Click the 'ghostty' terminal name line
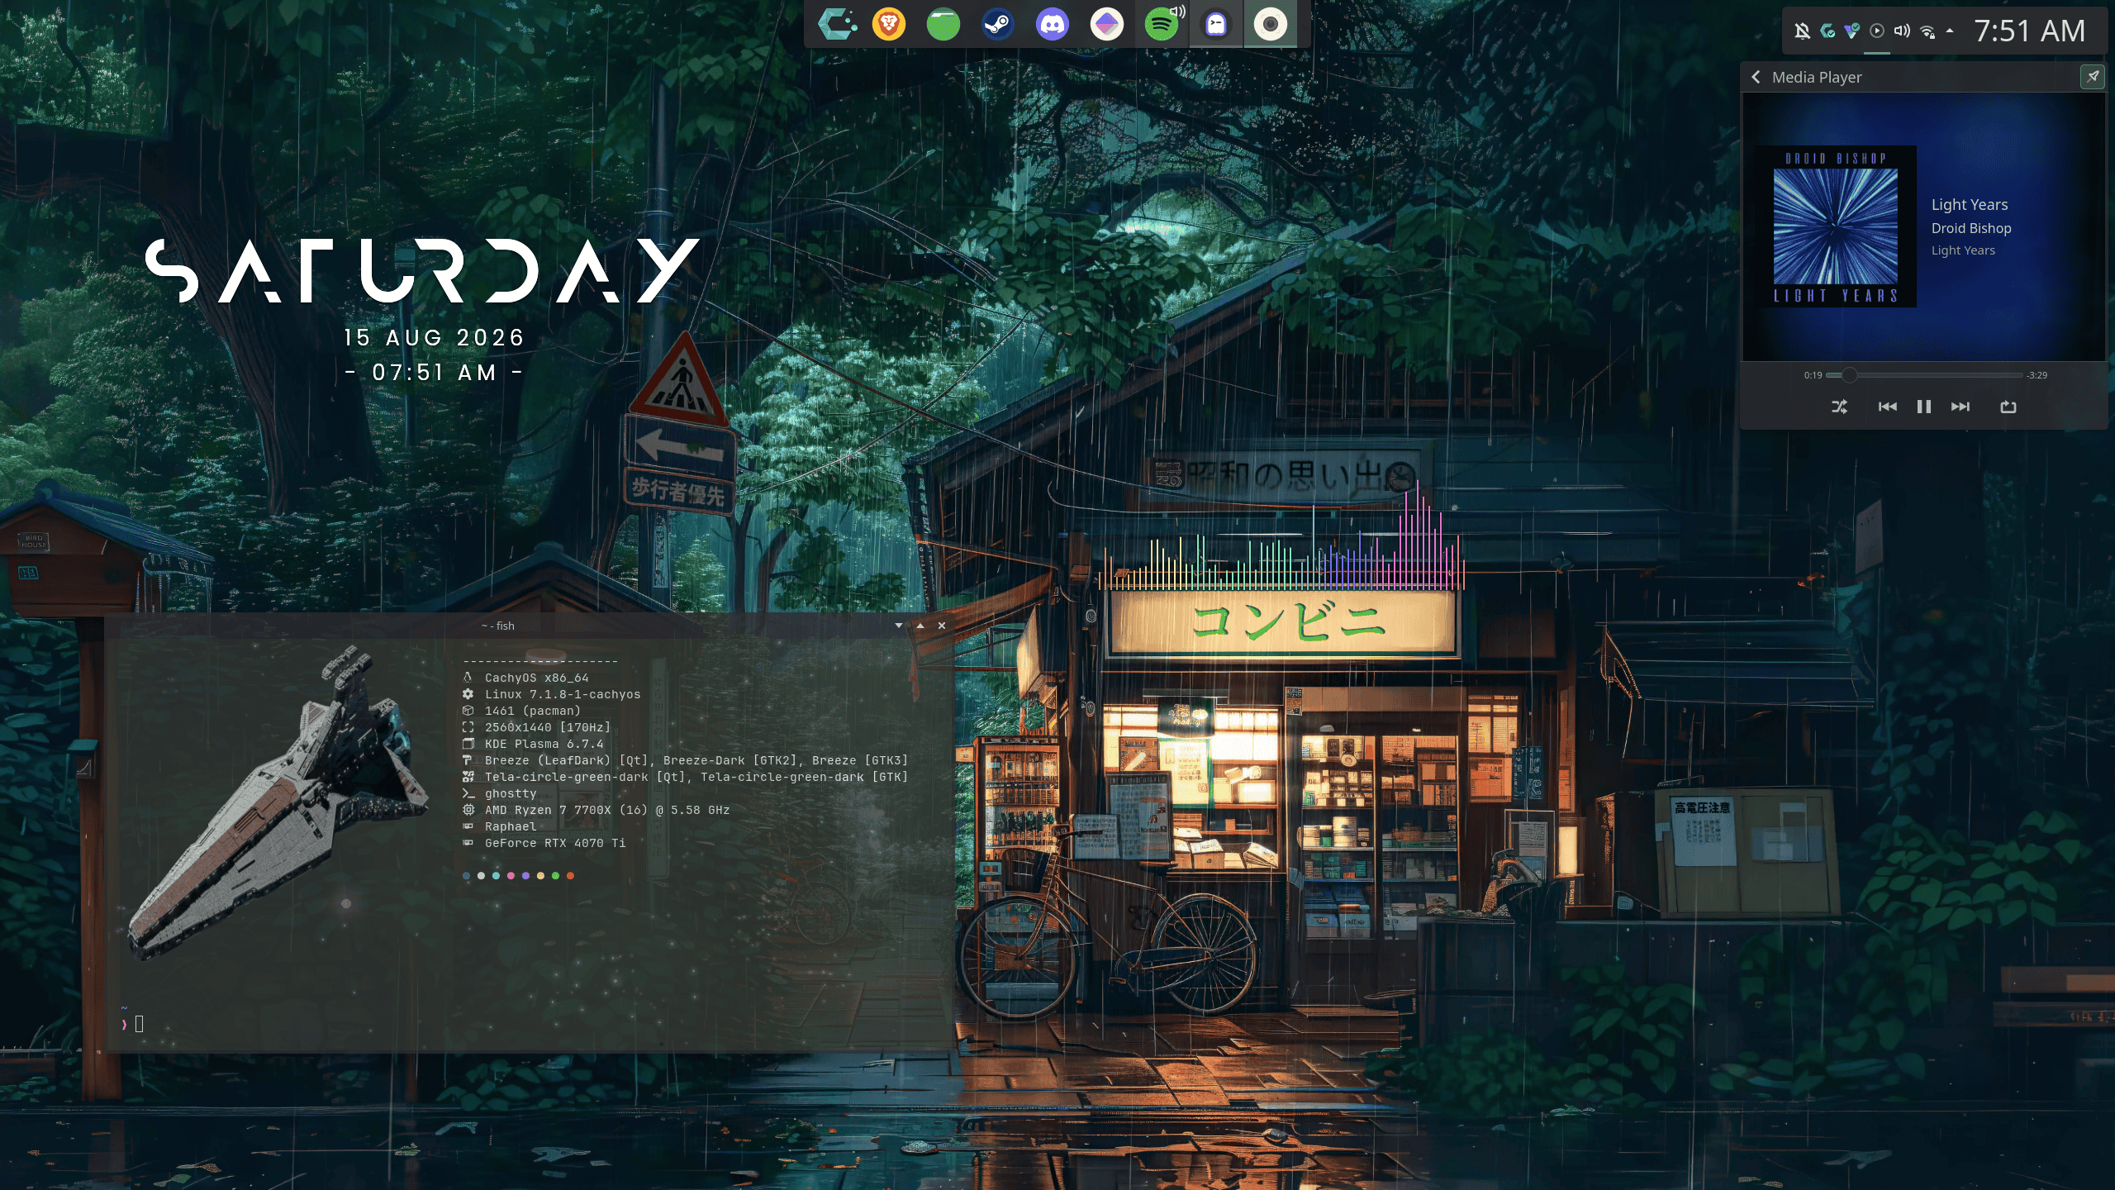 (x=511, y=793)
